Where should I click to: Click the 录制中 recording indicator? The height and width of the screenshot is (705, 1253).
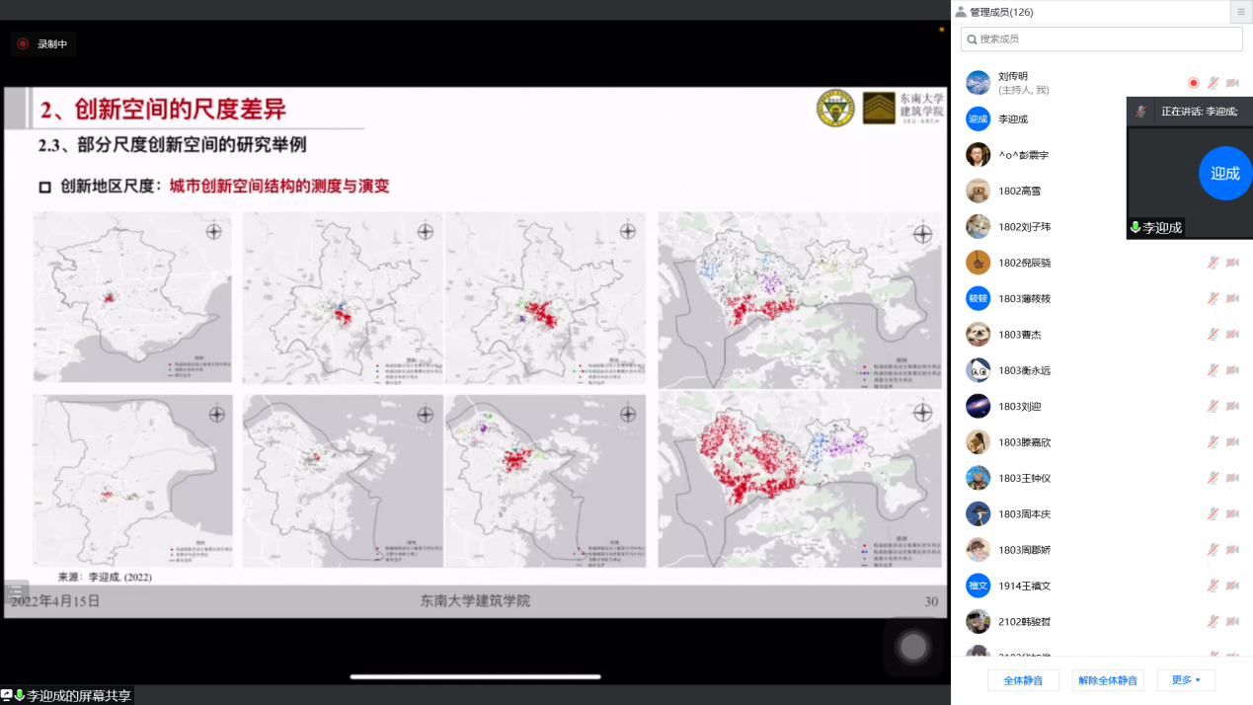[x=42, y=43]
